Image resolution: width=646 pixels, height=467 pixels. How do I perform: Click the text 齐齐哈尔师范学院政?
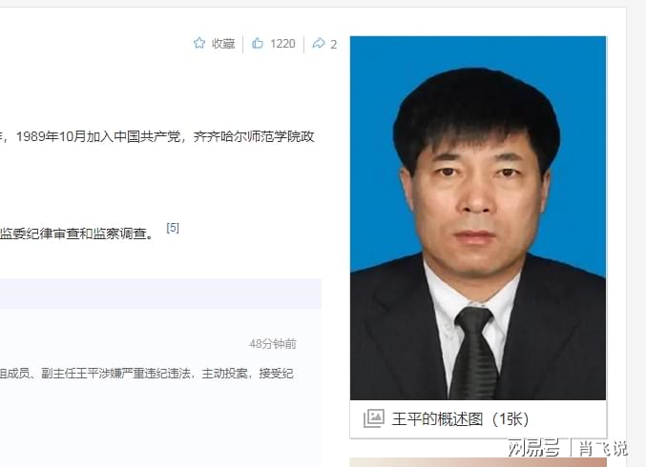click(254, 136)
